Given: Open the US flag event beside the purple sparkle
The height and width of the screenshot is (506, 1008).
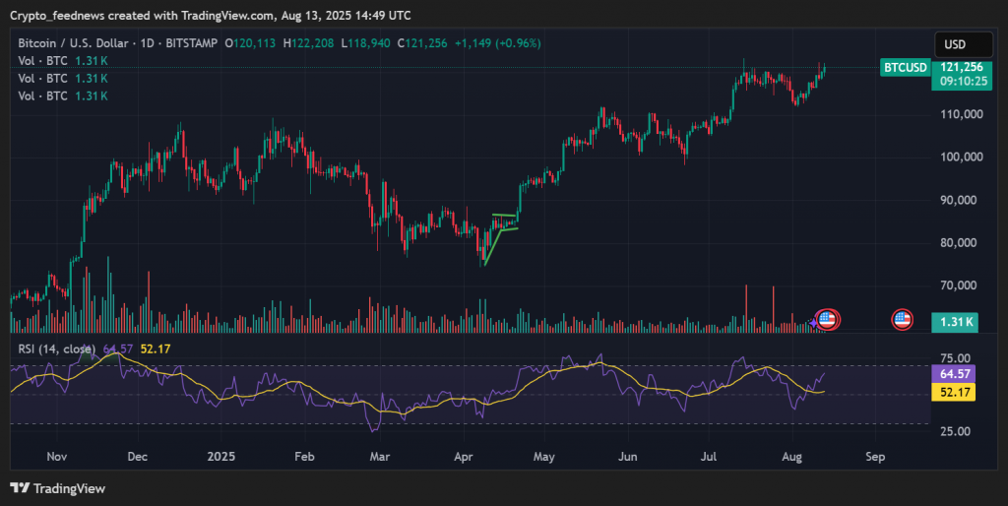Looking at the screenshot, I should [828, 319].
